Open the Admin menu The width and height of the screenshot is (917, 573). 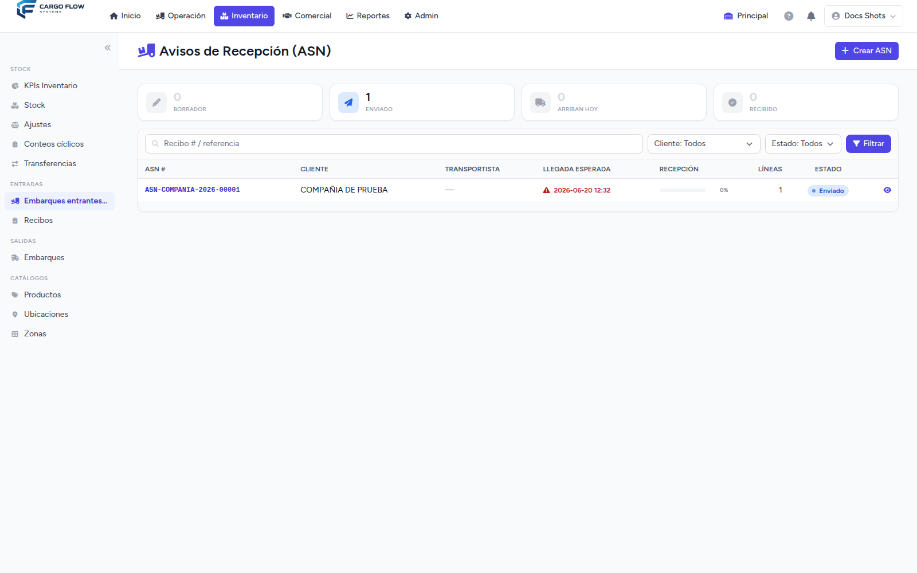pyautogui.click(x=421, y=16)
